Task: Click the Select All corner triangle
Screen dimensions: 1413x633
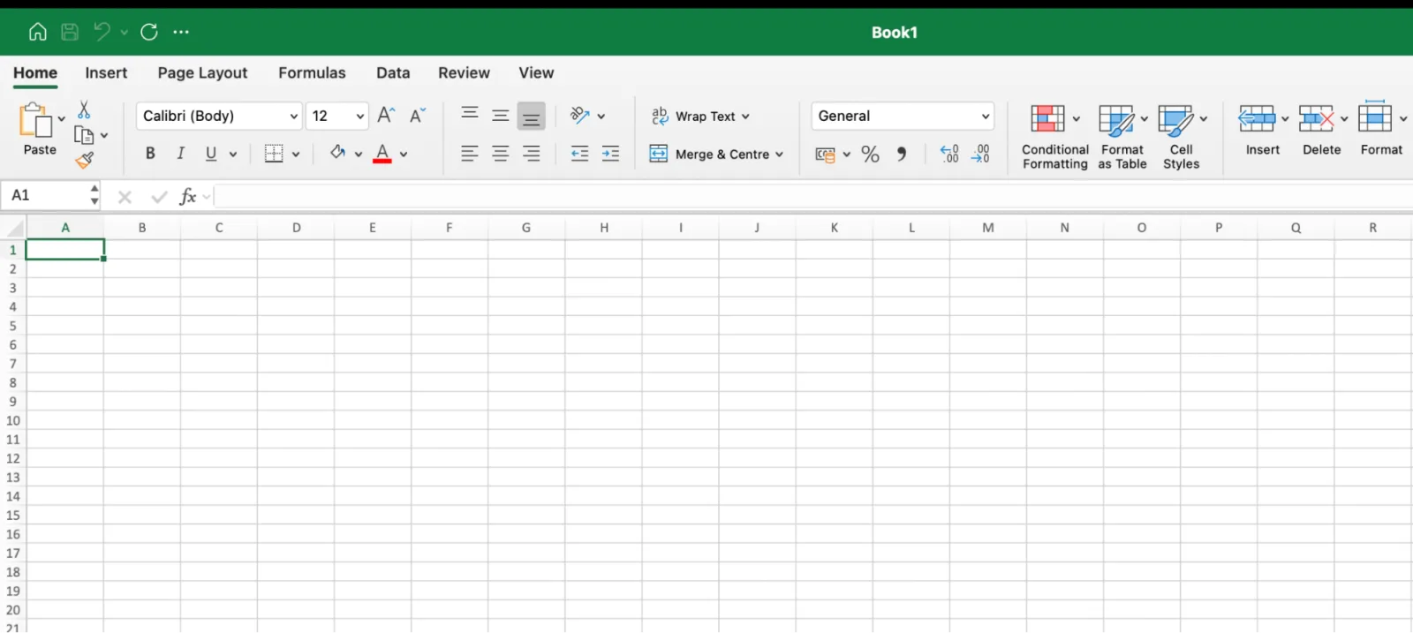Action: [15, 229]
